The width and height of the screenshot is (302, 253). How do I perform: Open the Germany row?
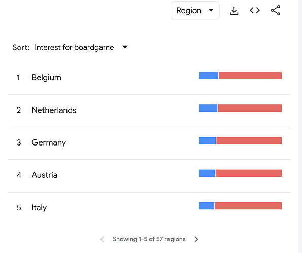click(149, 143)
